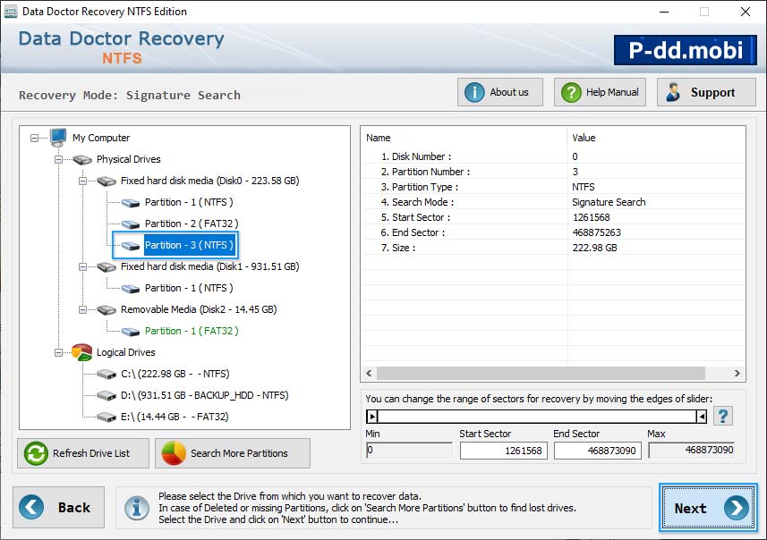767x540 pixels.
Task: Click Search More Partitions
Action: pos(233,453)
